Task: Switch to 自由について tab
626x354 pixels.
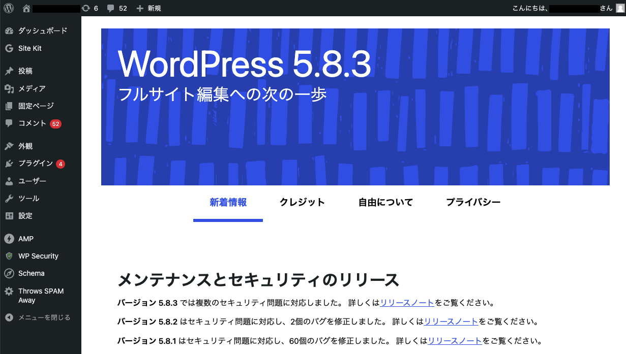Action: pyautogui.click(x=385, y=203)
